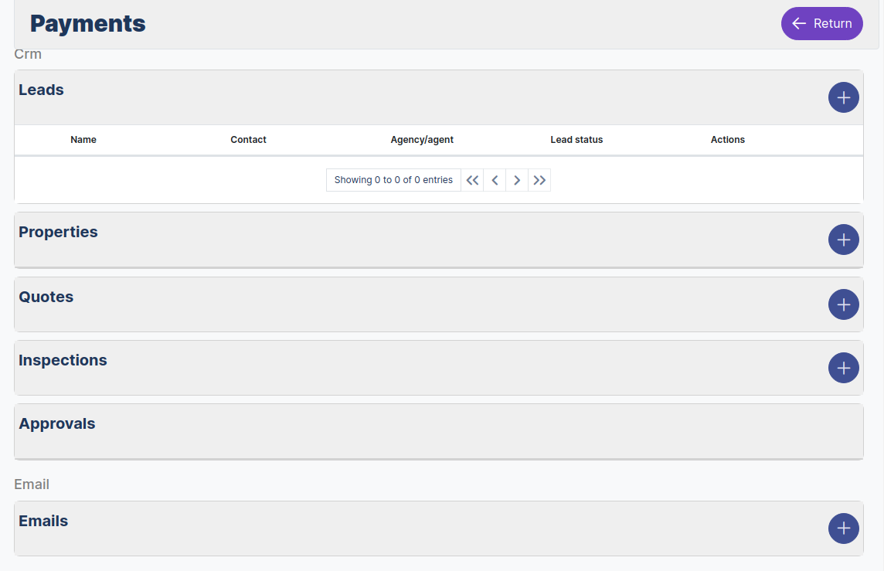Create a new quote via the plus icon
The image size is (884, 571).
click(x=843, y=304)
